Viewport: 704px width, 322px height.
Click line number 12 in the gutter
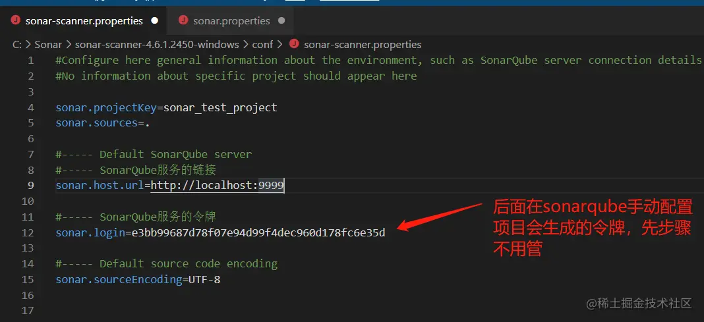point(28,232)
